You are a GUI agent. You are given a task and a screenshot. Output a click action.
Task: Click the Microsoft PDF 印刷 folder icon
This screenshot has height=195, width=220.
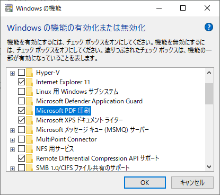pos(29,111)
